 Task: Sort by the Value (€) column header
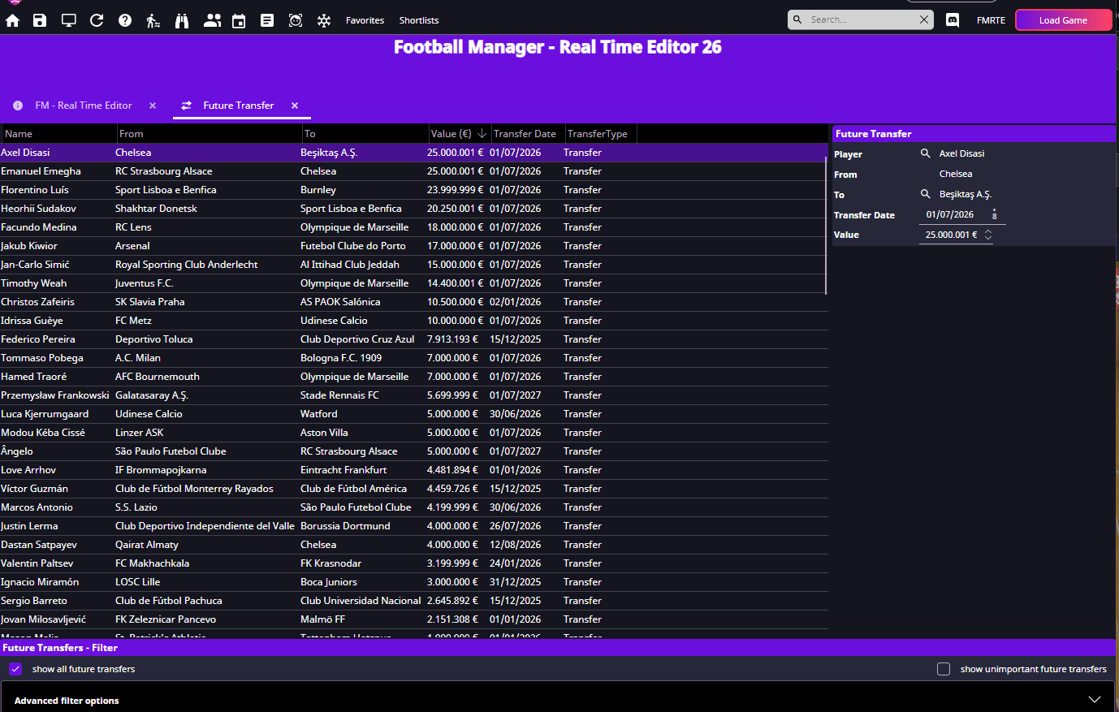[x=451, y=134]
